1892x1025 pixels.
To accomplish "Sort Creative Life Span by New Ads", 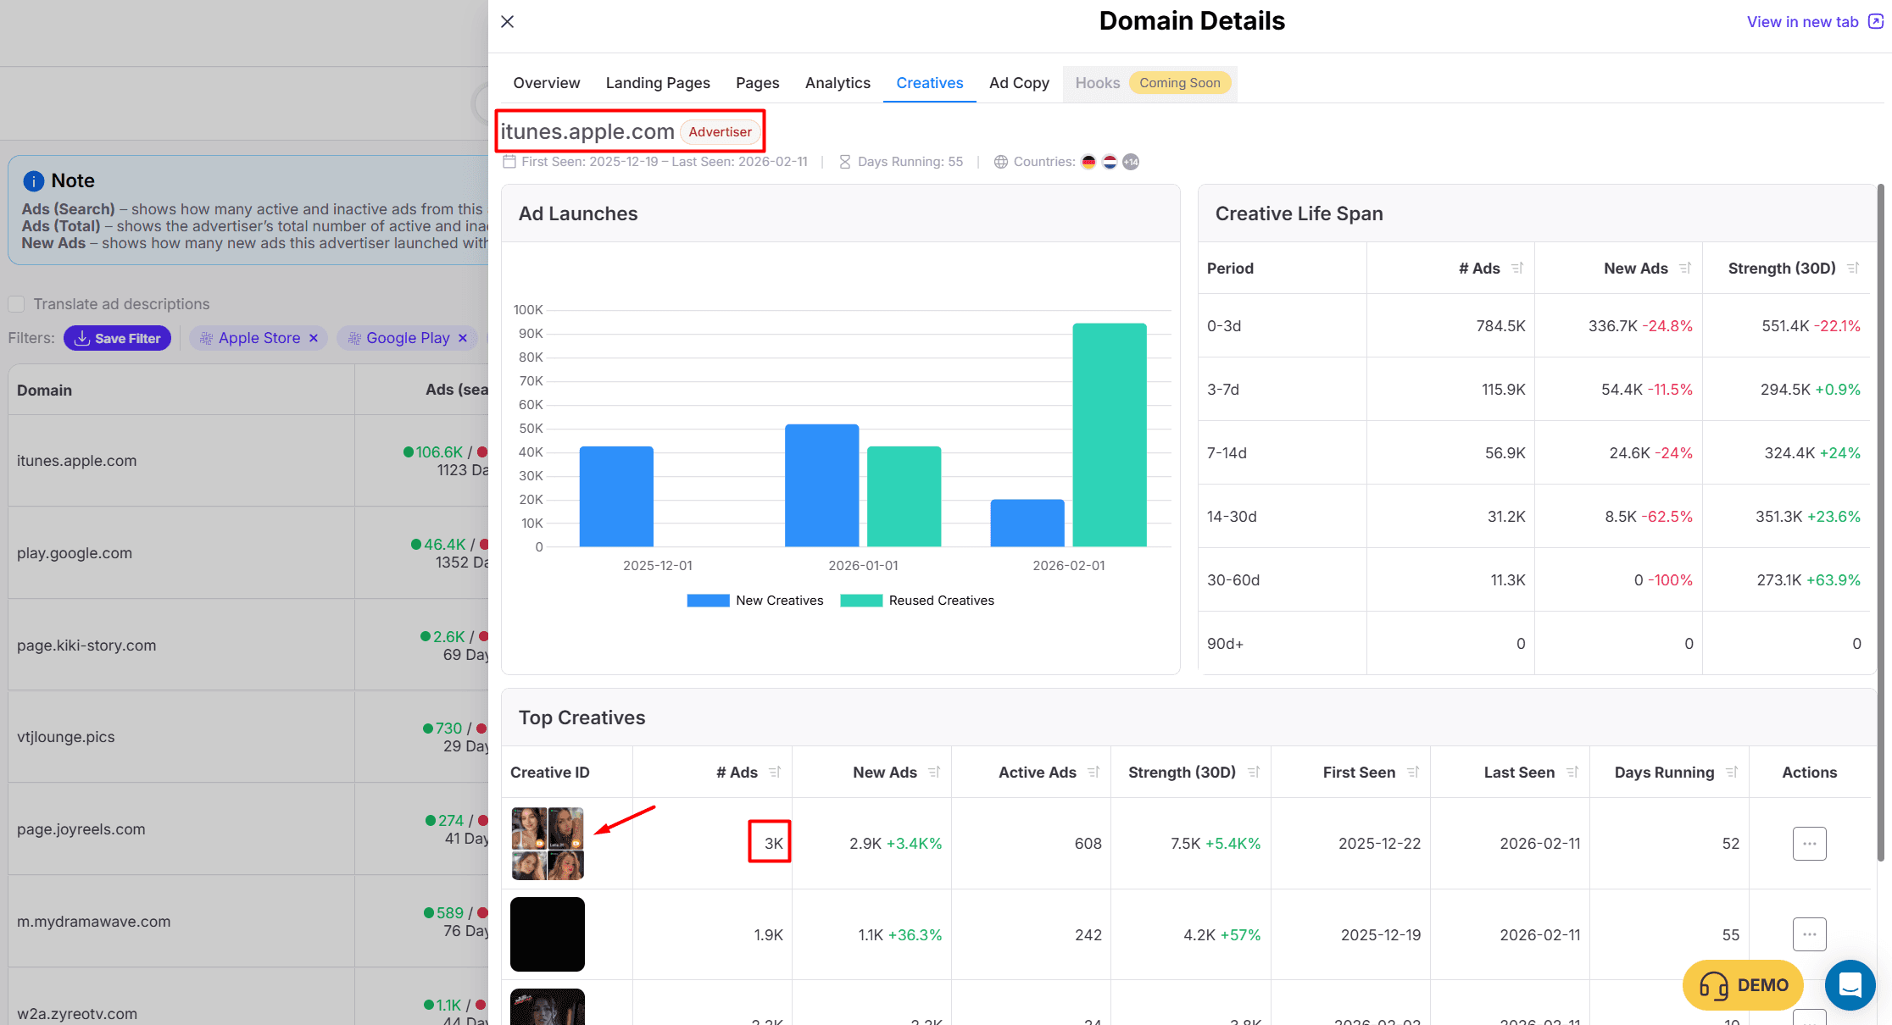I will (1685, 269).
